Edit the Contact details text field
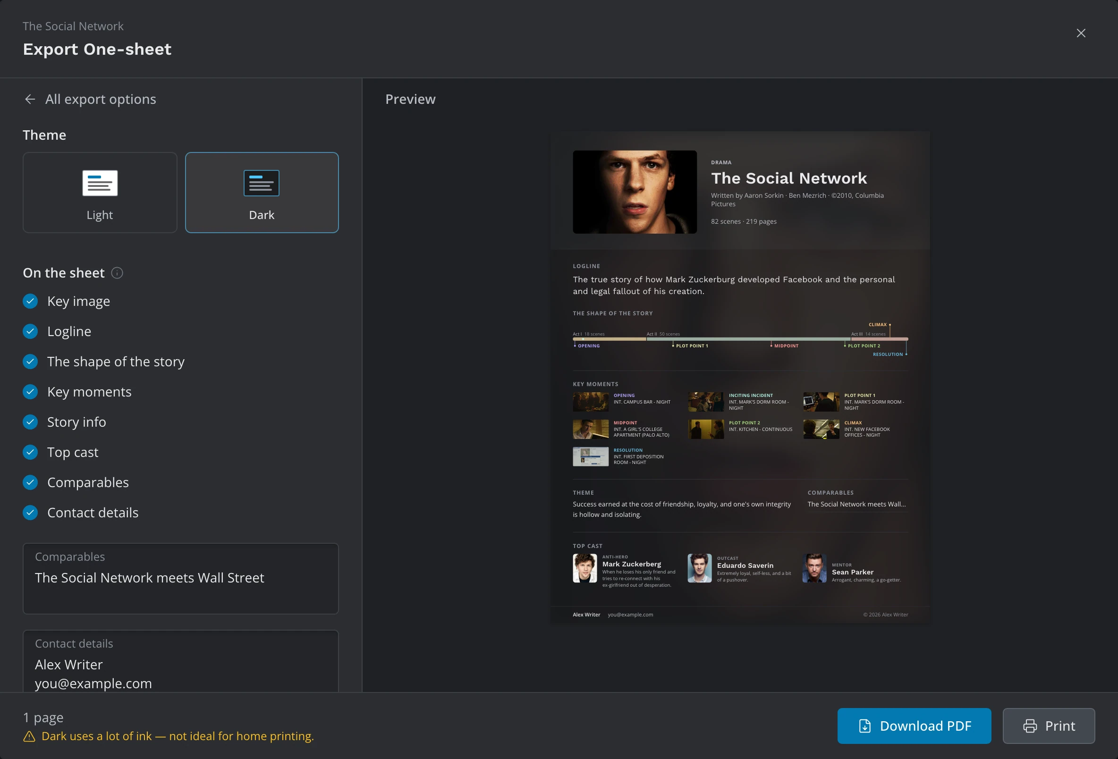Image resolution: width=1118 pixels, height=759 pixels. tap(181, 661)
